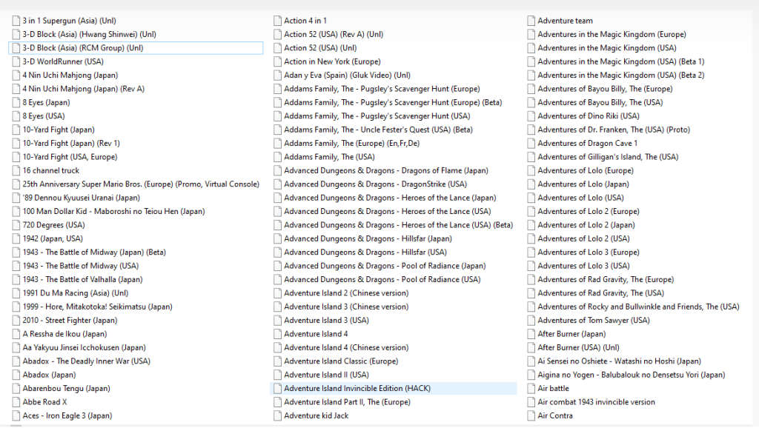Click file icon beside Abbe Road X
759x428 pixels.
16,402
